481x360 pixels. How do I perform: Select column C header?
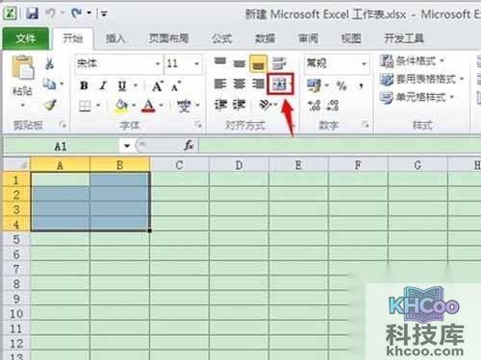[179, 165]
